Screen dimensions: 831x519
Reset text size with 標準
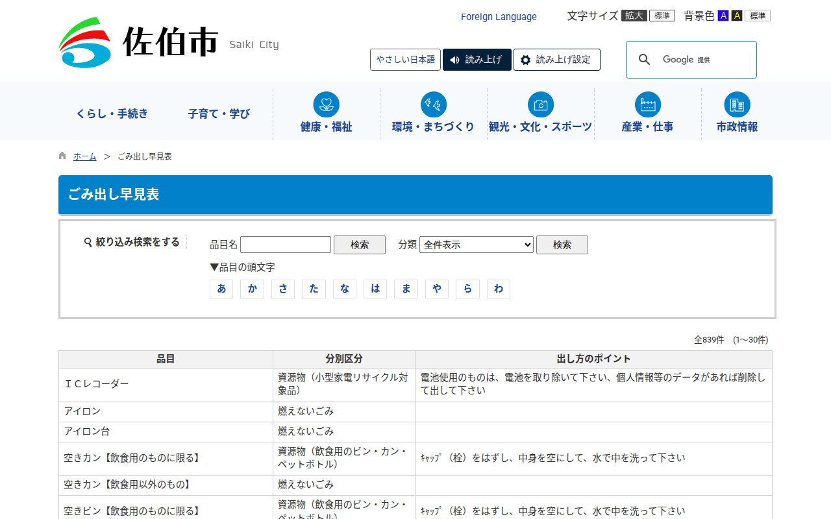[x=662, y=16]
